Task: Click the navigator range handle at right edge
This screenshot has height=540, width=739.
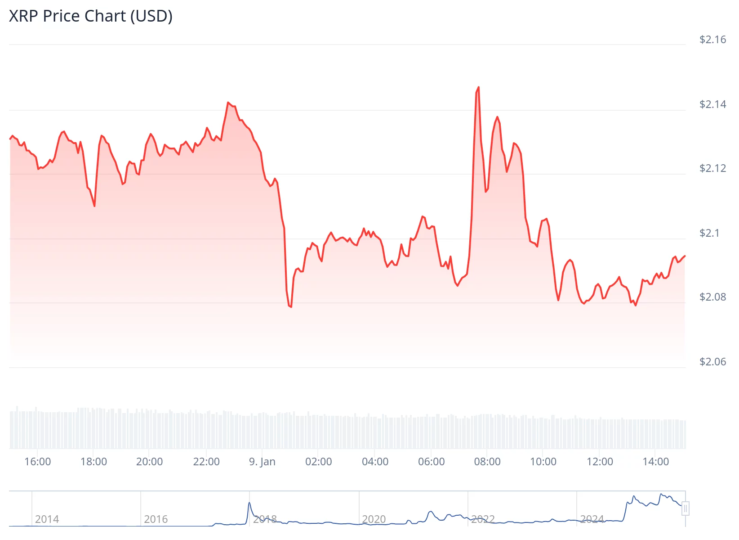Action: [x=685, y=509]
